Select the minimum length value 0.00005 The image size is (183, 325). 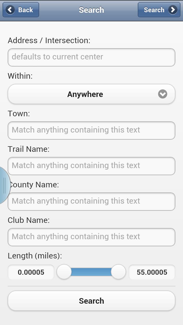click(31, 272)
